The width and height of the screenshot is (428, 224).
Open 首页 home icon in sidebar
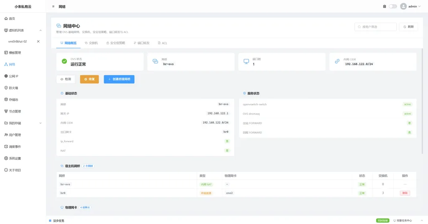[x=6, y=18]
